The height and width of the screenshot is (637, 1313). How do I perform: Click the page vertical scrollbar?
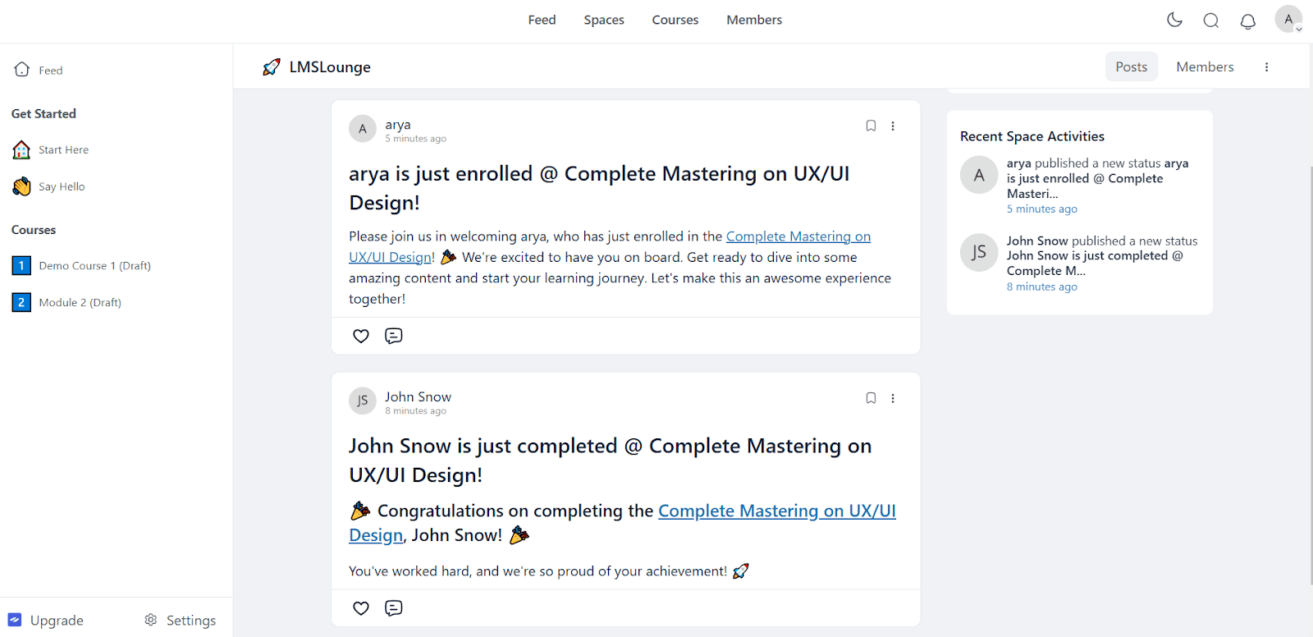pos(1310,375)
